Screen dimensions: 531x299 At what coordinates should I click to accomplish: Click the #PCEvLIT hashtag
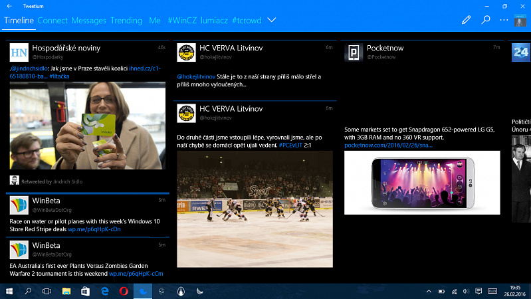pyautogui.click(x=290, y=146)
